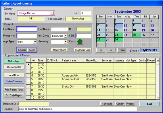Select the Aberson Joel patient cell
Screen dimensions: 163x113
73,79
